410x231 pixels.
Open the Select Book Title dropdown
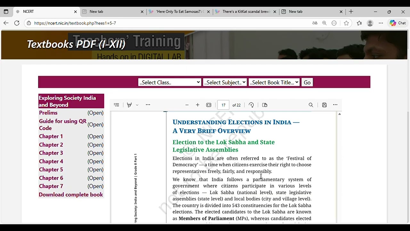(274, 82)
